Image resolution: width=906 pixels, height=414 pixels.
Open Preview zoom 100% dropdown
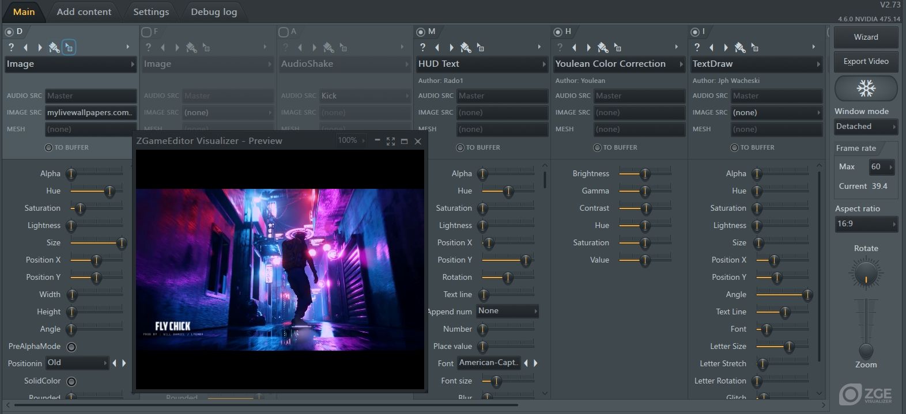(x=352, y=140)
